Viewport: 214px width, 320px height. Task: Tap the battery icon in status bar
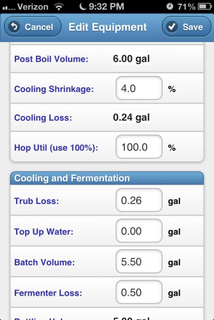(x=205, y=6)
